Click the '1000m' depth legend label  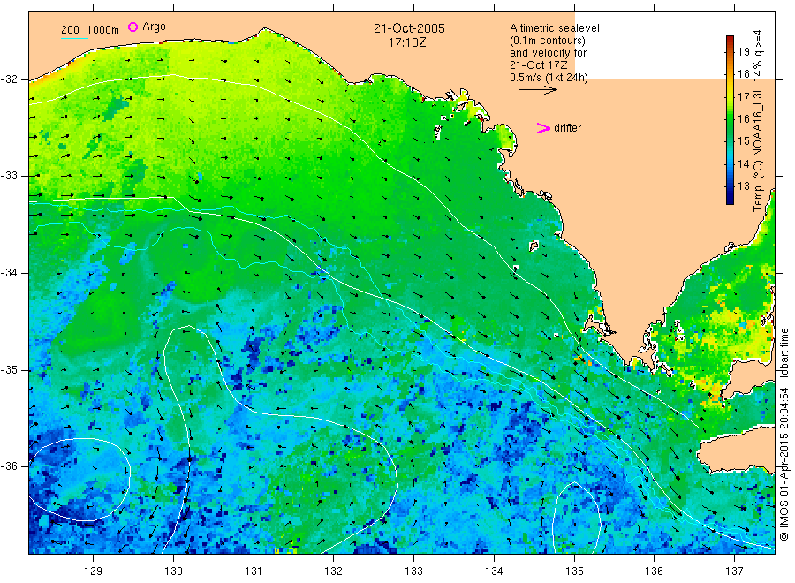103,30
